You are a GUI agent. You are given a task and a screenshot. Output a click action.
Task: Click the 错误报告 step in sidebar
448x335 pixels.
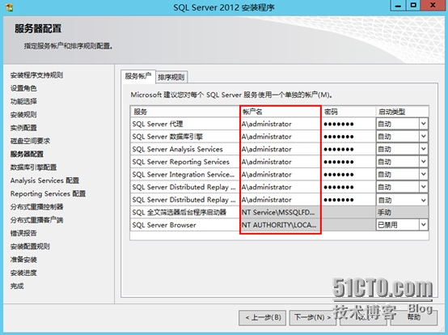[23, 233]
